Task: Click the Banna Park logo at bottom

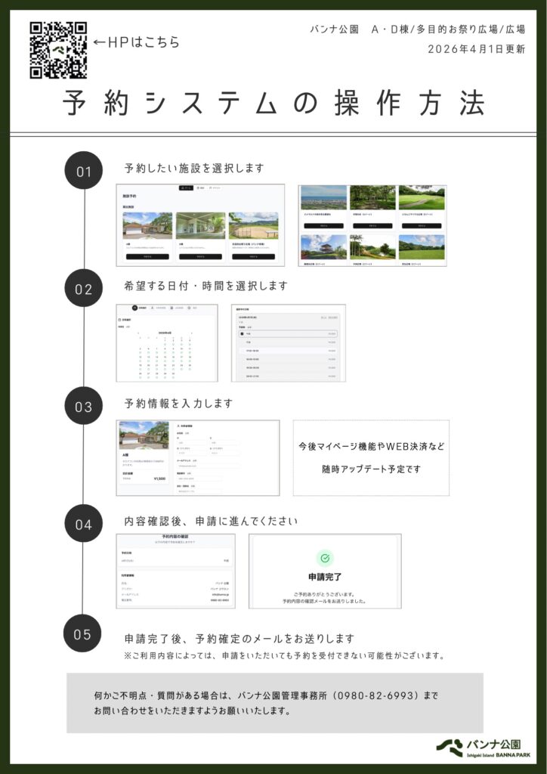Action: click(483, 748)
